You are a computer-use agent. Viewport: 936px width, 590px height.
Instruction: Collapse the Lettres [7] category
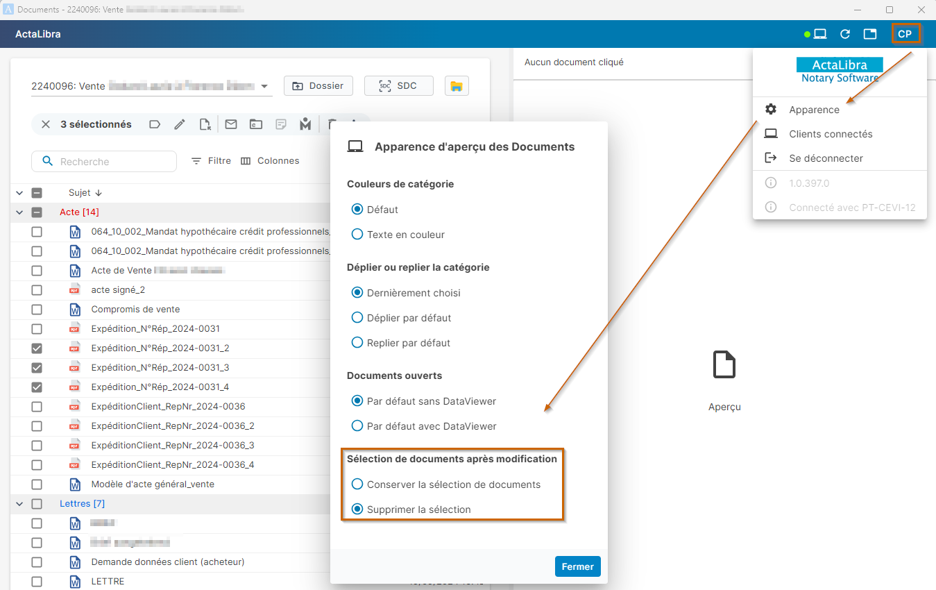[x=19, y=504]
